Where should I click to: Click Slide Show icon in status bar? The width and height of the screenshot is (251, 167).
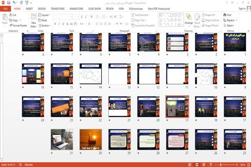[211, 165]
